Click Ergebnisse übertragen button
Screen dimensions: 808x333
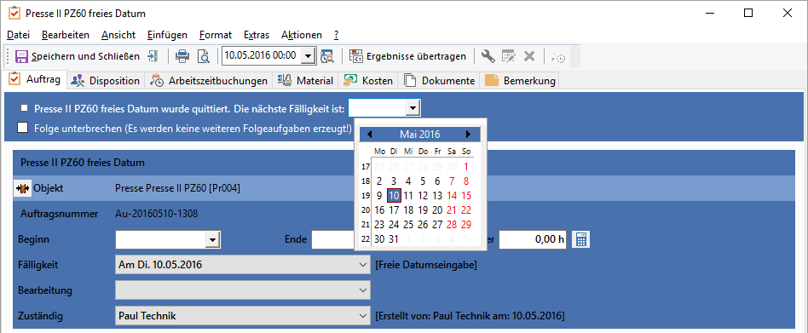coord(407,56)
